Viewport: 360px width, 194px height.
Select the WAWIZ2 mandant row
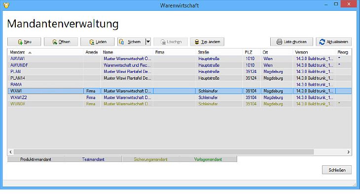(x=180, y=97)
